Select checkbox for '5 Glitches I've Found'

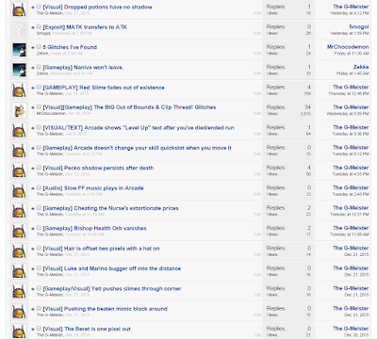tap(39, 46)
